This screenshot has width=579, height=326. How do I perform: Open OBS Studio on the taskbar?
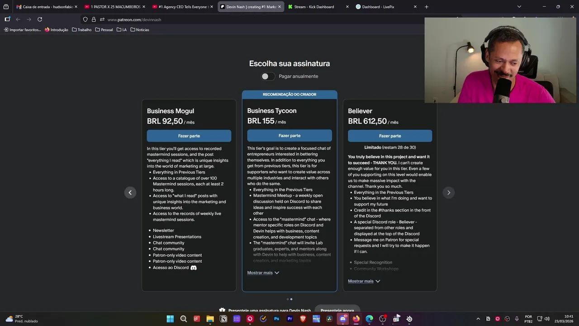[383, 319]
